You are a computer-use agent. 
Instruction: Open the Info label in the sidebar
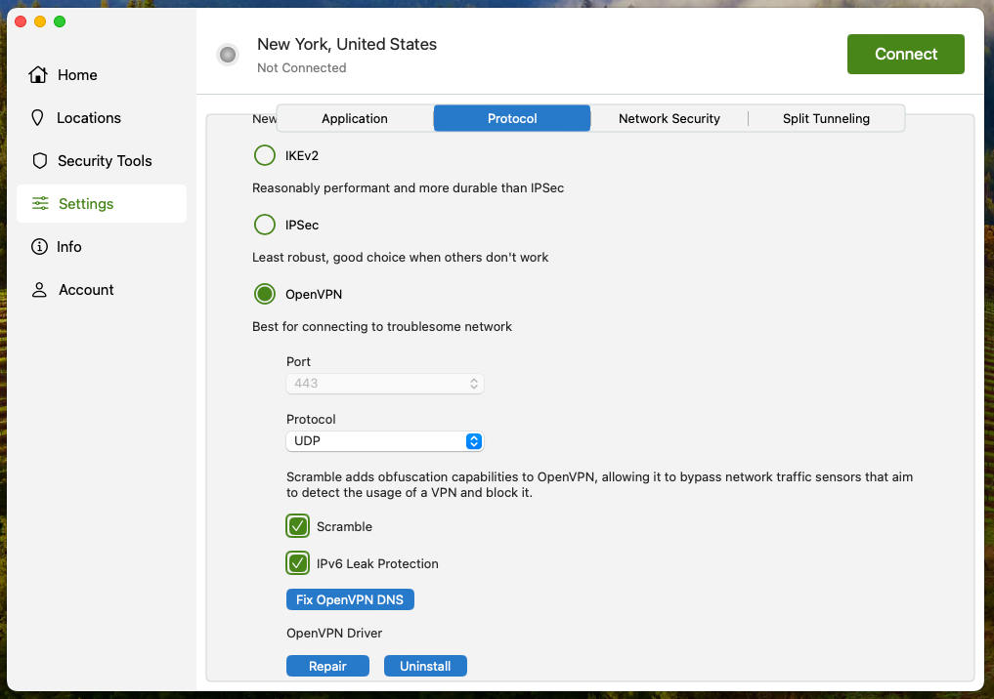click(x=69, y=246)
